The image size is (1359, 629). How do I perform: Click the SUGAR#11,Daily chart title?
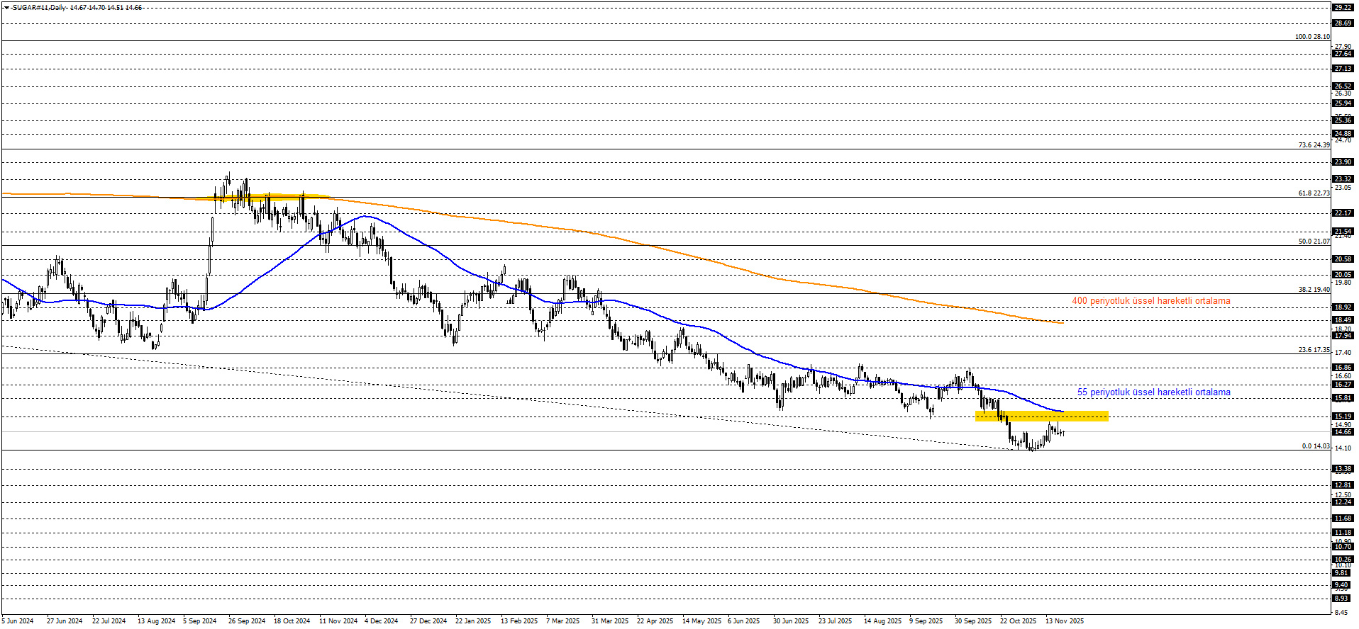coord(39,8)
